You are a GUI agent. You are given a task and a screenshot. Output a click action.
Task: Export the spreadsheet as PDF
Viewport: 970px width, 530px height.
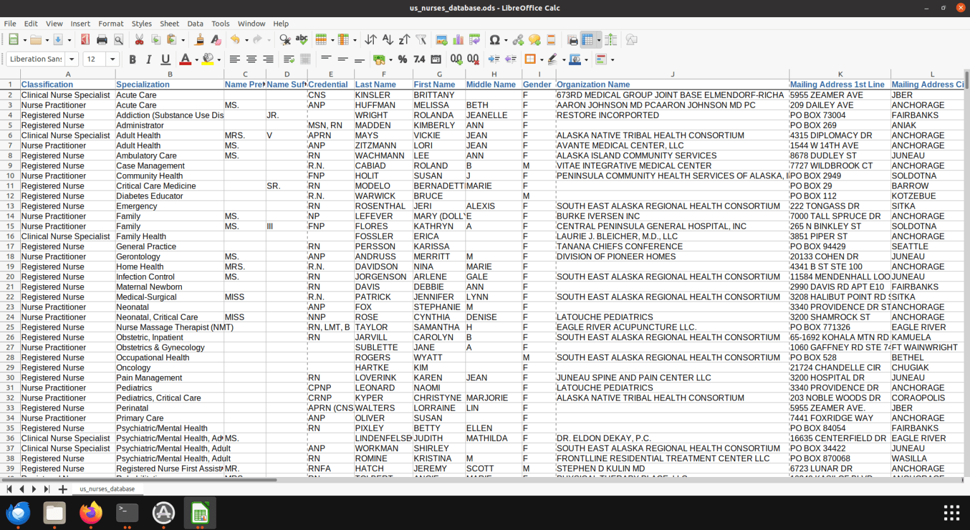(x=85, y=39)
